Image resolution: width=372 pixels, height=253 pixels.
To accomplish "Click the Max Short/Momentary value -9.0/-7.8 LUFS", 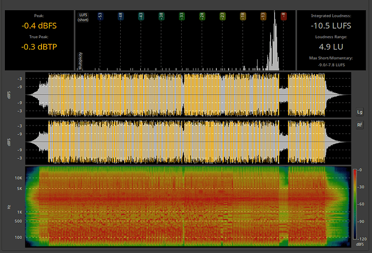I will [x=332, y=65].
